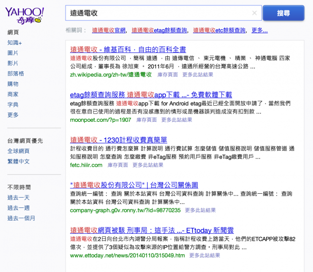Open 庫存頁面 for the moonpoet.com result
This screenshot has height=272, width=313.
coord(147,120)
